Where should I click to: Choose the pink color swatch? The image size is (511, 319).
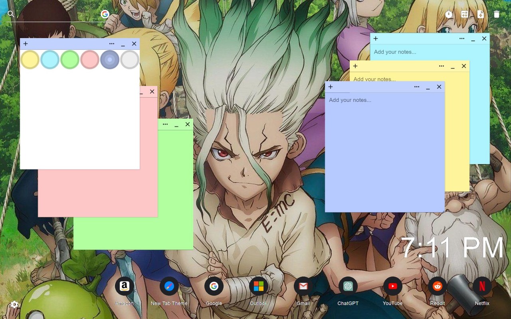(x=90, y=59)
